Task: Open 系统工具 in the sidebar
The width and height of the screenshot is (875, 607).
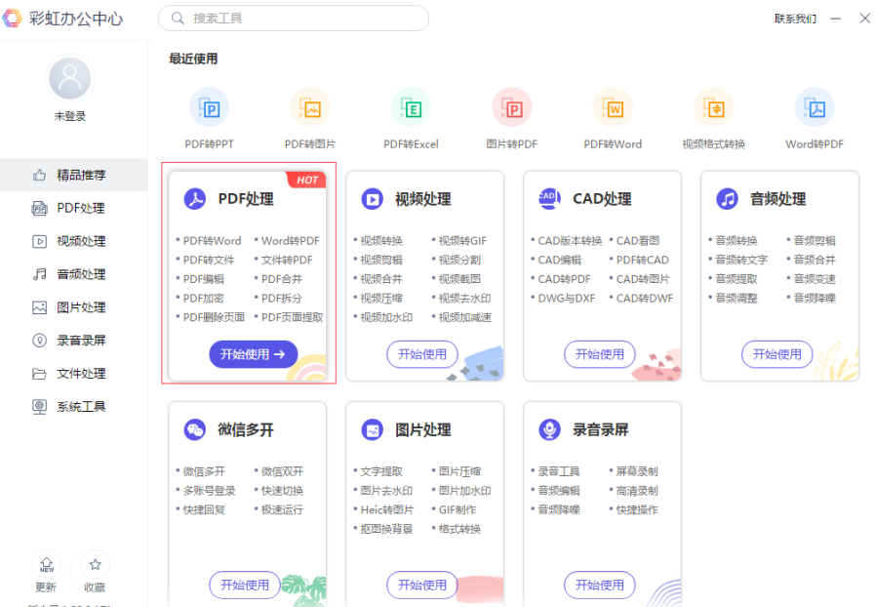Action: tap(74, 407)
